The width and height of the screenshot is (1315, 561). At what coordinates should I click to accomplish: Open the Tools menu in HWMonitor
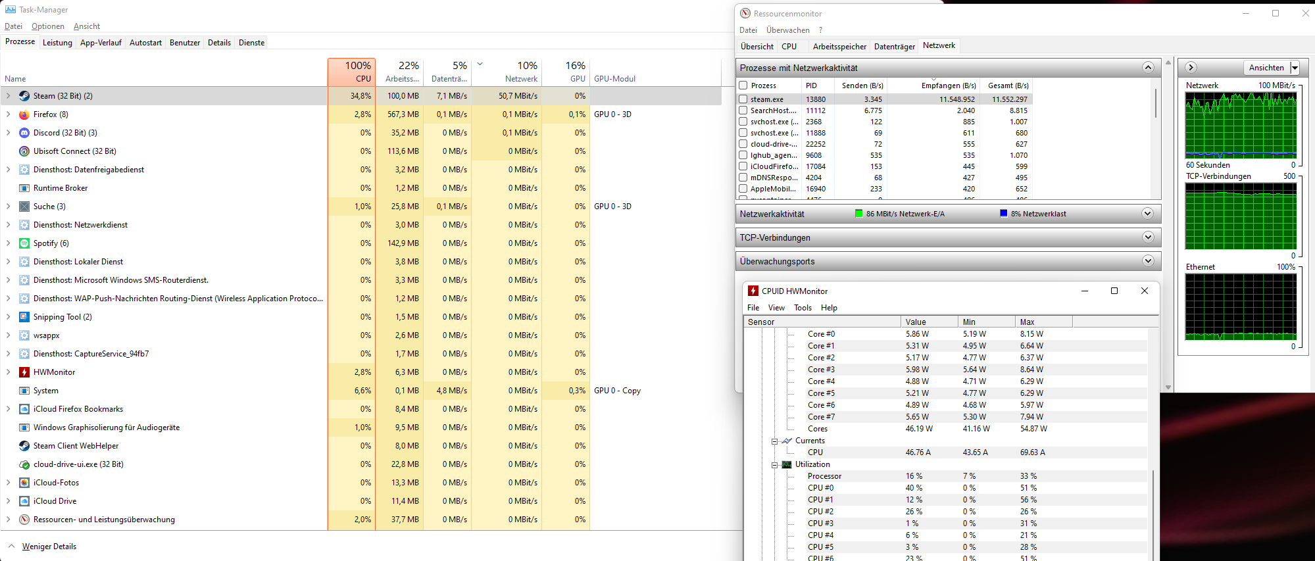[803, 308]
